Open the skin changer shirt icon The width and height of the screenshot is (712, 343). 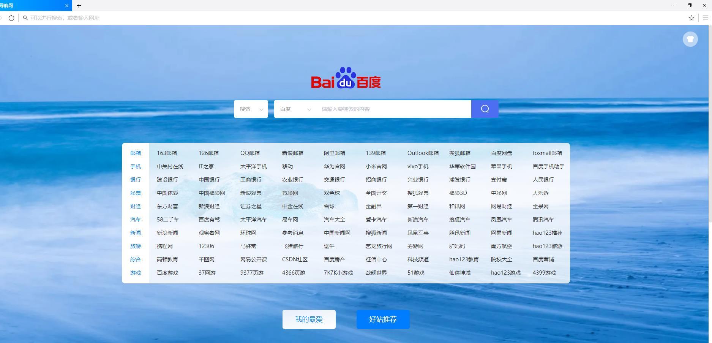(x=690, y=39)
